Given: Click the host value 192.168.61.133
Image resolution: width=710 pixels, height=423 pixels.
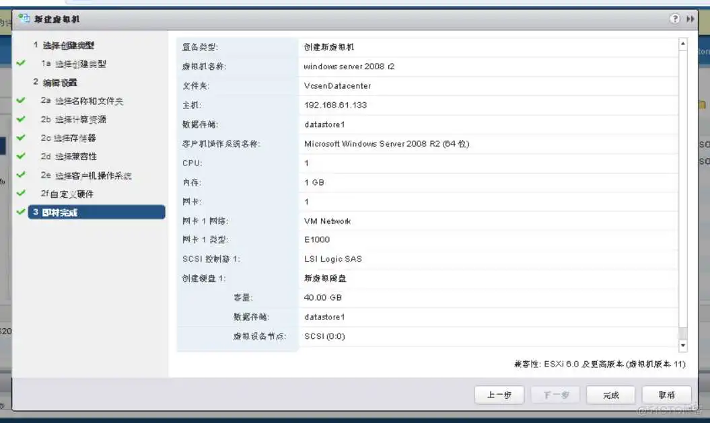Looking at the screenshot, I should pyautogui.click(x=336, y=105).
